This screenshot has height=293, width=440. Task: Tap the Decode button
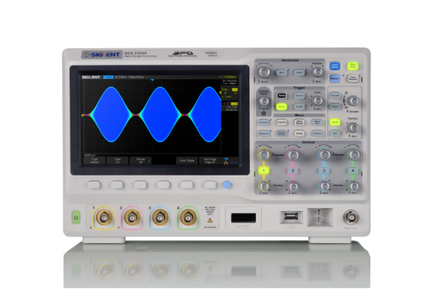pos(335,96)
